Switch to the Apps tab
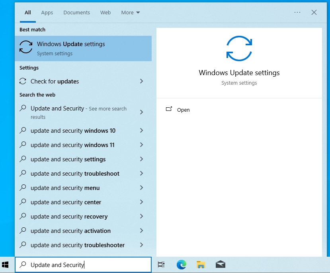This screenshot has height=273, width=330. [47, 13]
